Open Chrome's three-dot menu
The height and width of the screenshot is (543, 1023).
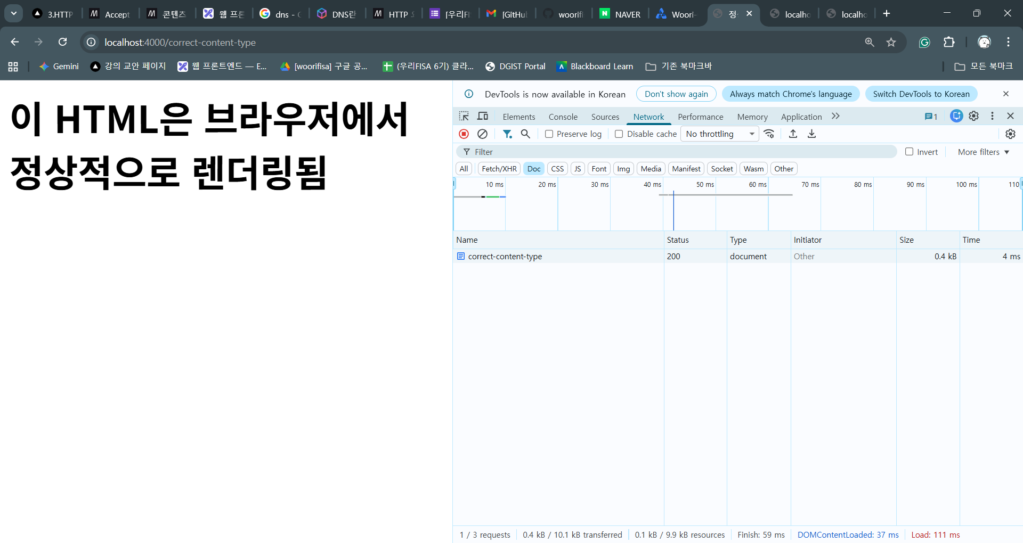click(x=1009, y=42)
